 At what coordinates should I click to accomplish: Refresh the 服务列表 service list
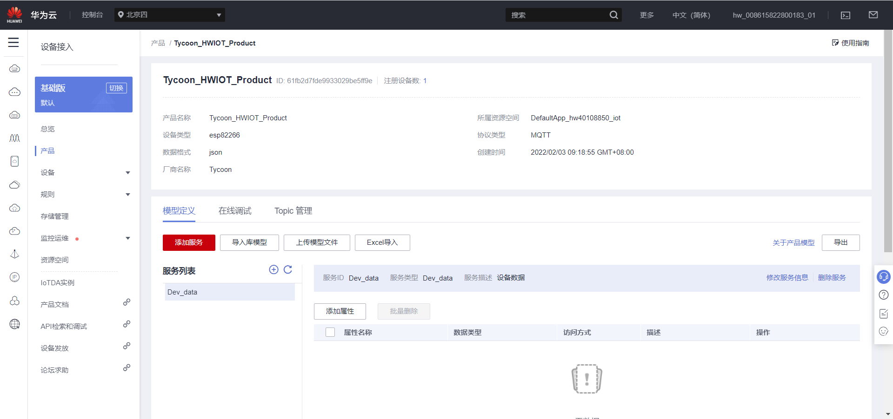pyautogui.click(x=288, y=270)
